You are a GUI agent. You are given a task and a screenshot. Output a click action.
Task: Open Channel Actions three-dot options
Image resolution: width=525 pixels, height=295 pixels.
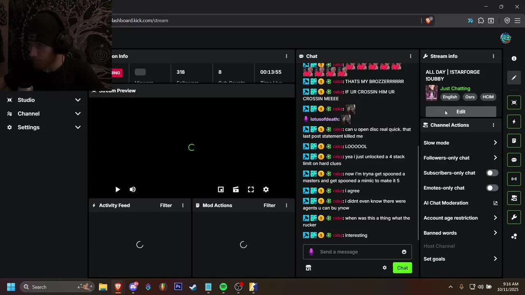pyautogui.click(x=493, y=125)
